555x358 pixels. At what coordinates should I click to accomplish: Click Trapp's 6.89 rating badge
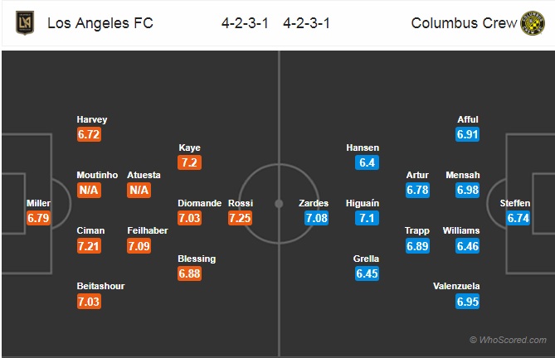417,246
